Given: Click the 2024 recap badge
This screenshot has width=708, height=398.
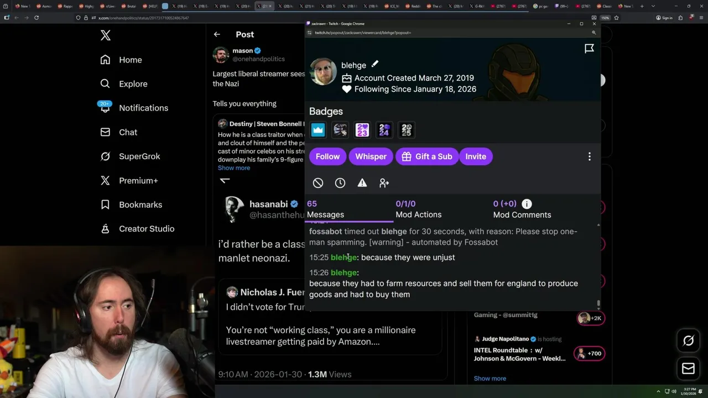Looking at the screenshot, I should [384, 130].
